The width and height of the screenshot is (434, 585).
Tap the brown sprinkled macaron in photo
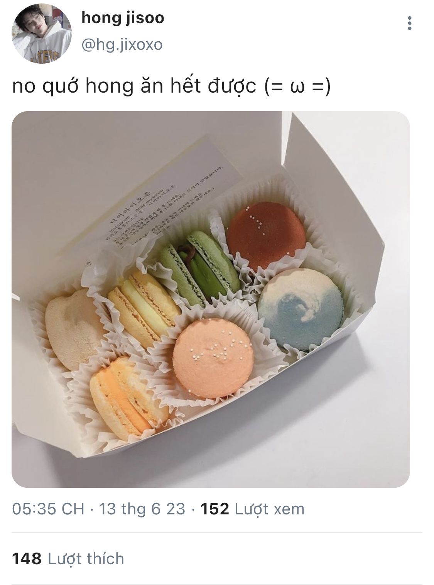(266, 236)
